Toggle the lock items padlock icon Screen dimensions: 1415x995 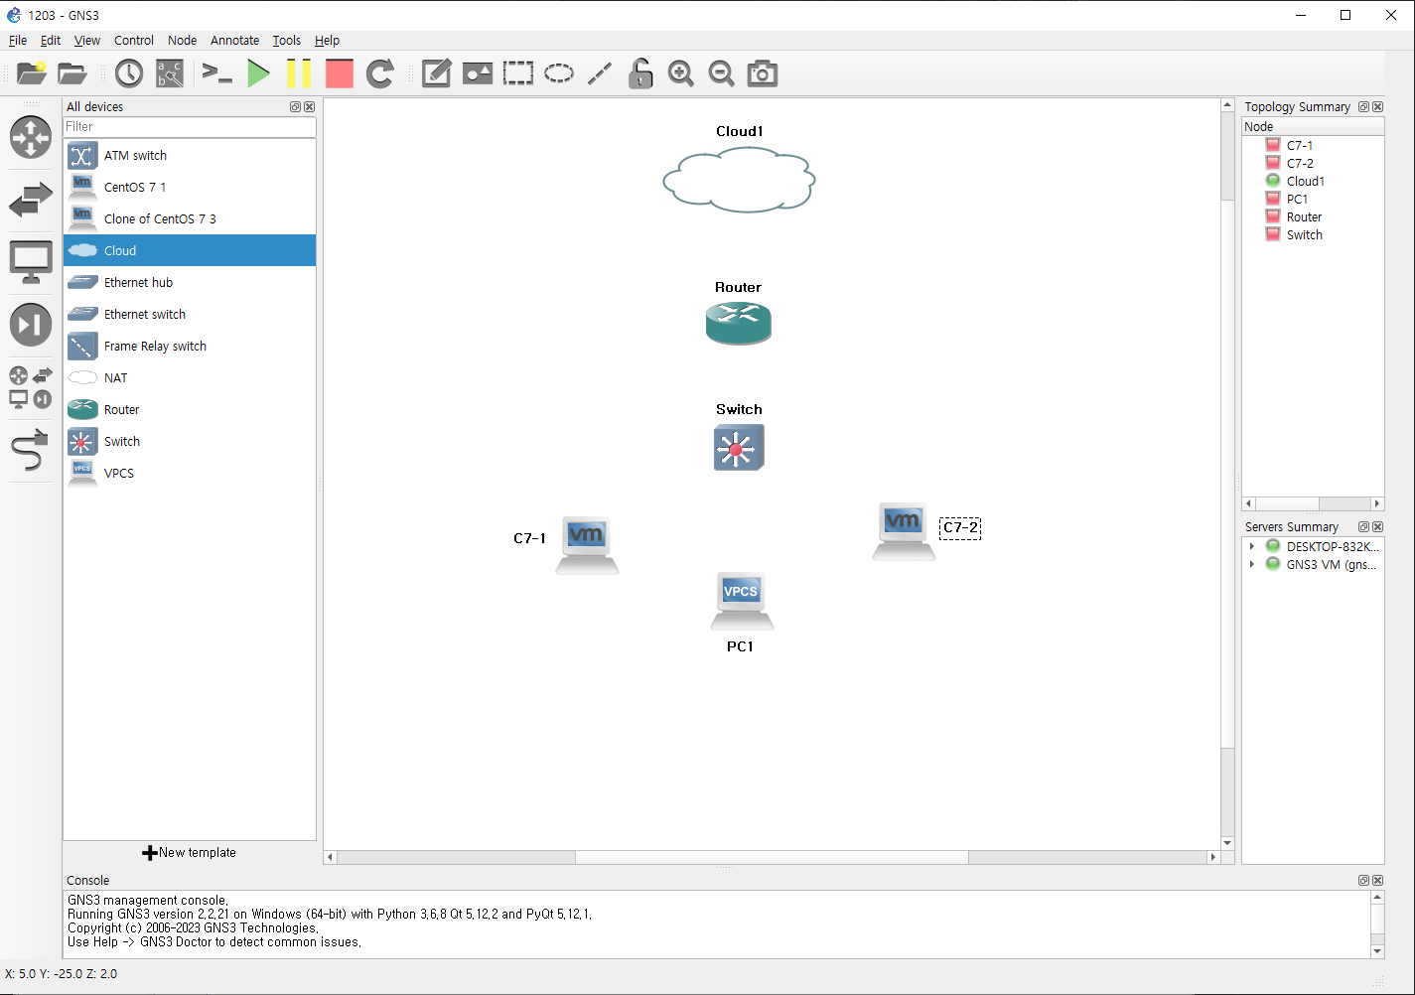[x=640, y=73]
